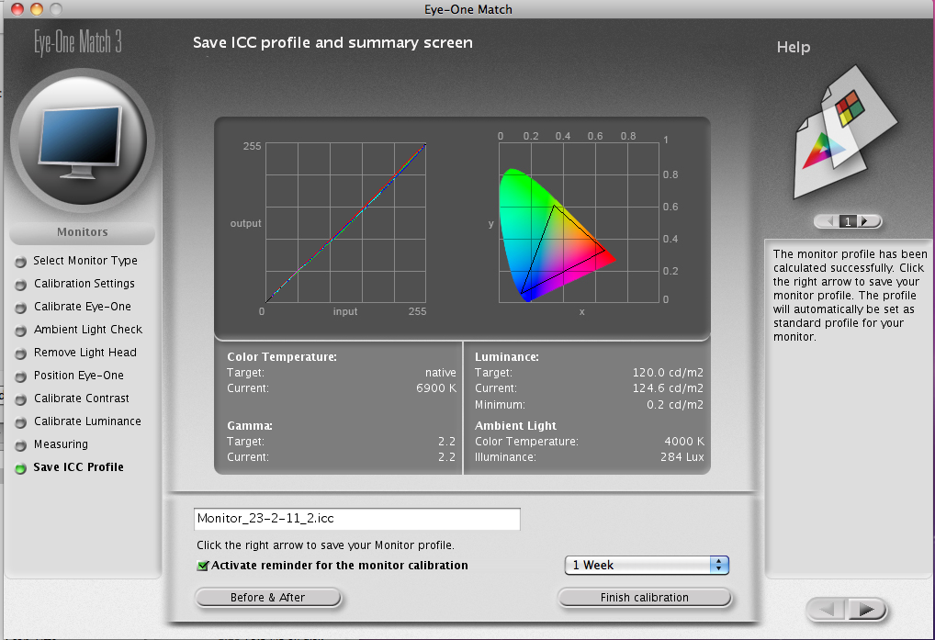
Task: Uncheck 'Activate reminder for the monitor calibration'
Action: [x=203, y=567]
